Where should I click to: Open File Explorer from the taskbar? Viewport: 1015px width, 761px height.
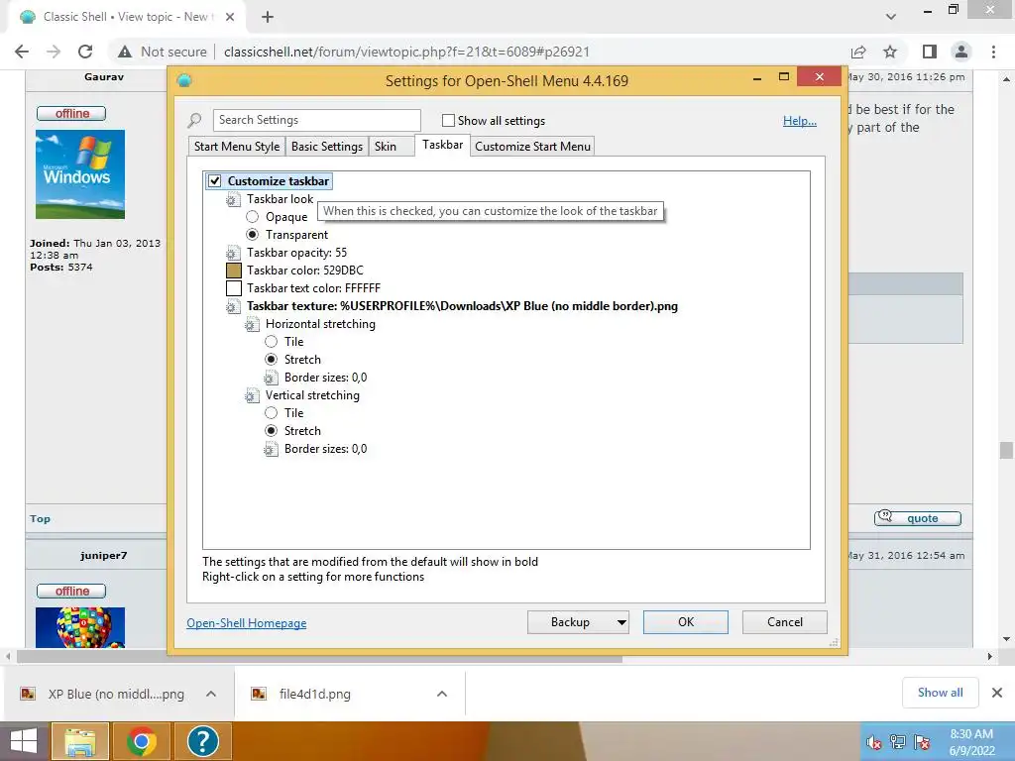[79, 741]
